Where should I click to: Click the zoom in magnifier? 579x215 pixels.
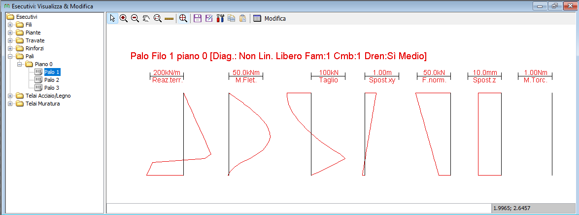(124, 18)
